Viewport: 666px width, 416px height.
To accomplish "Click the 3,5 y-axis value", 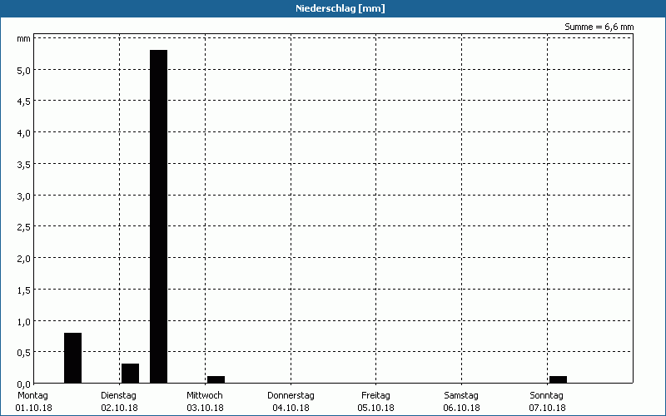I will (x=24, y=165).
